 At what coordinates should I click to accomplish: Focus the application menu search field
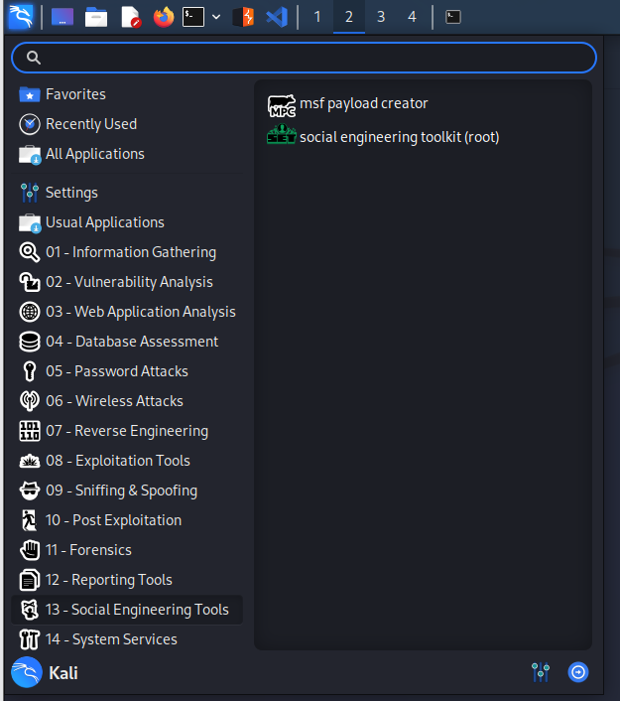(x=304, y=58)
